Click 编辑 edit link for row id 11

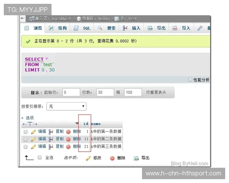pos(42,139)
